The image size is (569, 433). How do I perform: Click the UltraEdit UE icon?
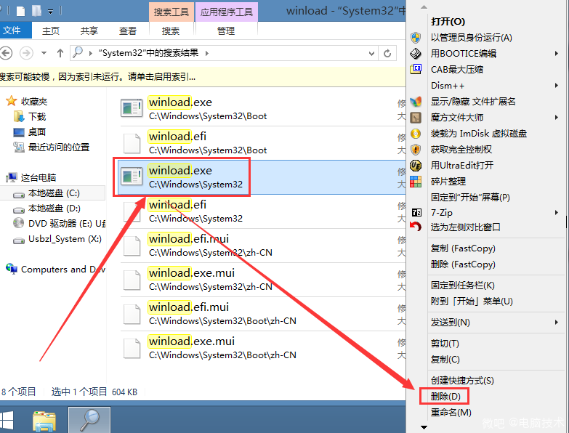coord(416,166)
